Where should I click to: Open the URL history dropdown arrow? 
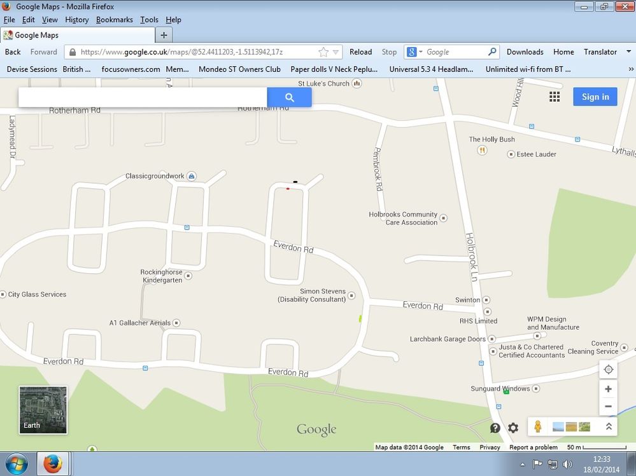[x=336, y=52]
